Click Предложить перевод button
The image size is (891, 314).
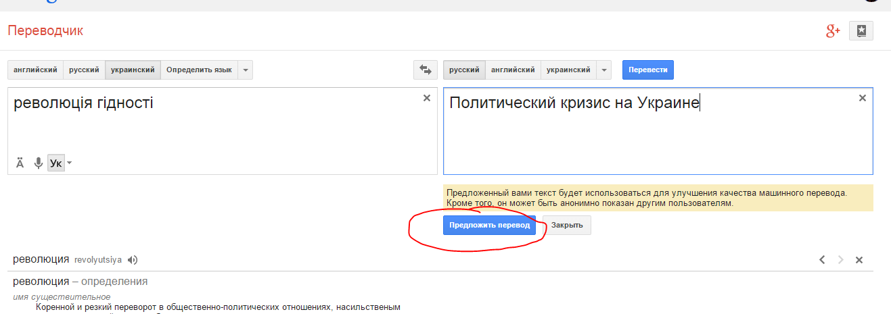[489, 226]
